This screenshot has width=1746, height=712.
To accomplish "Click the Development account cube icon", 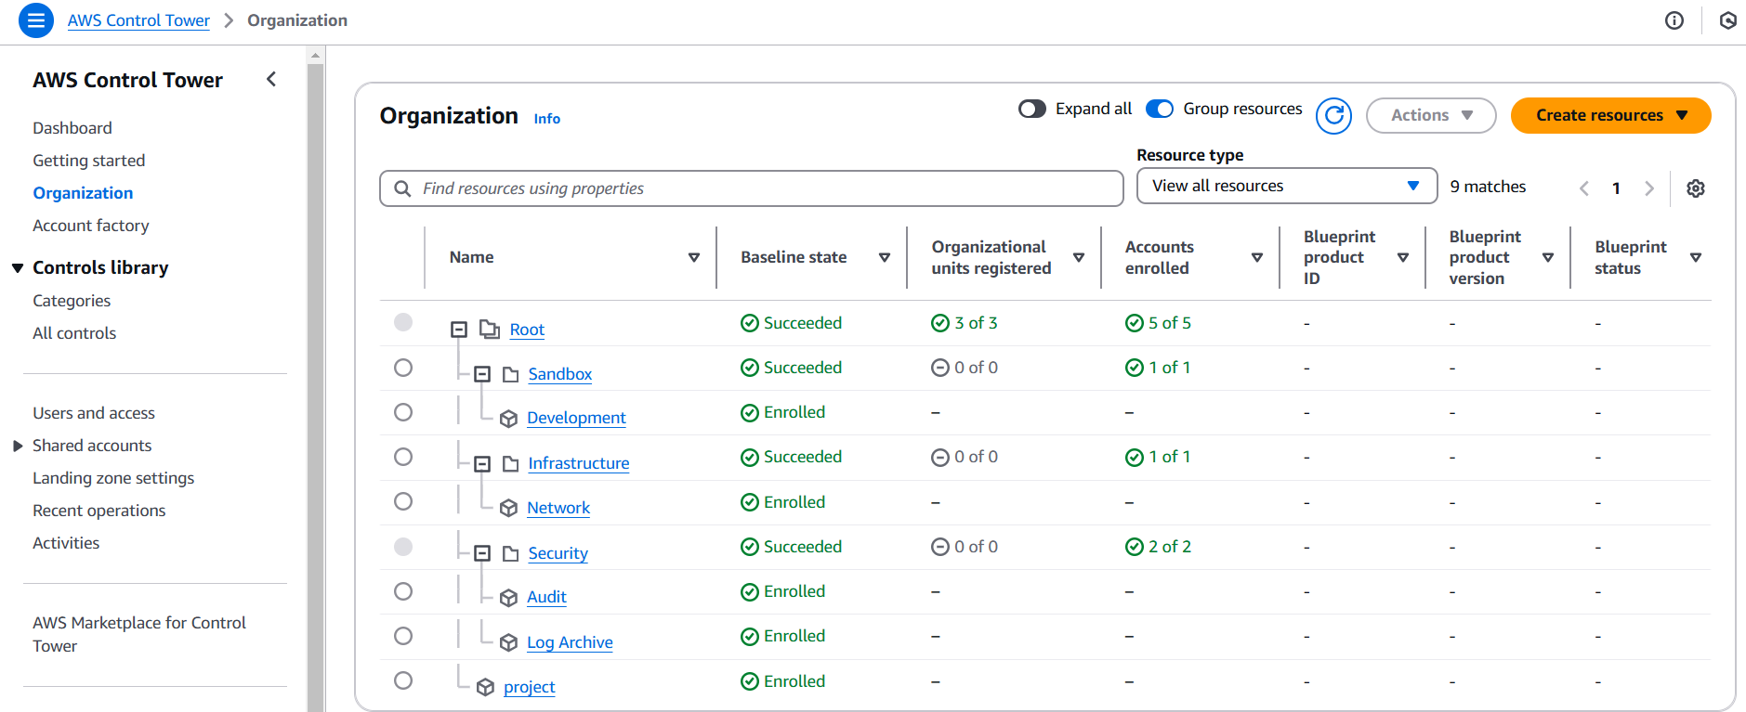I will pos(508,419).
